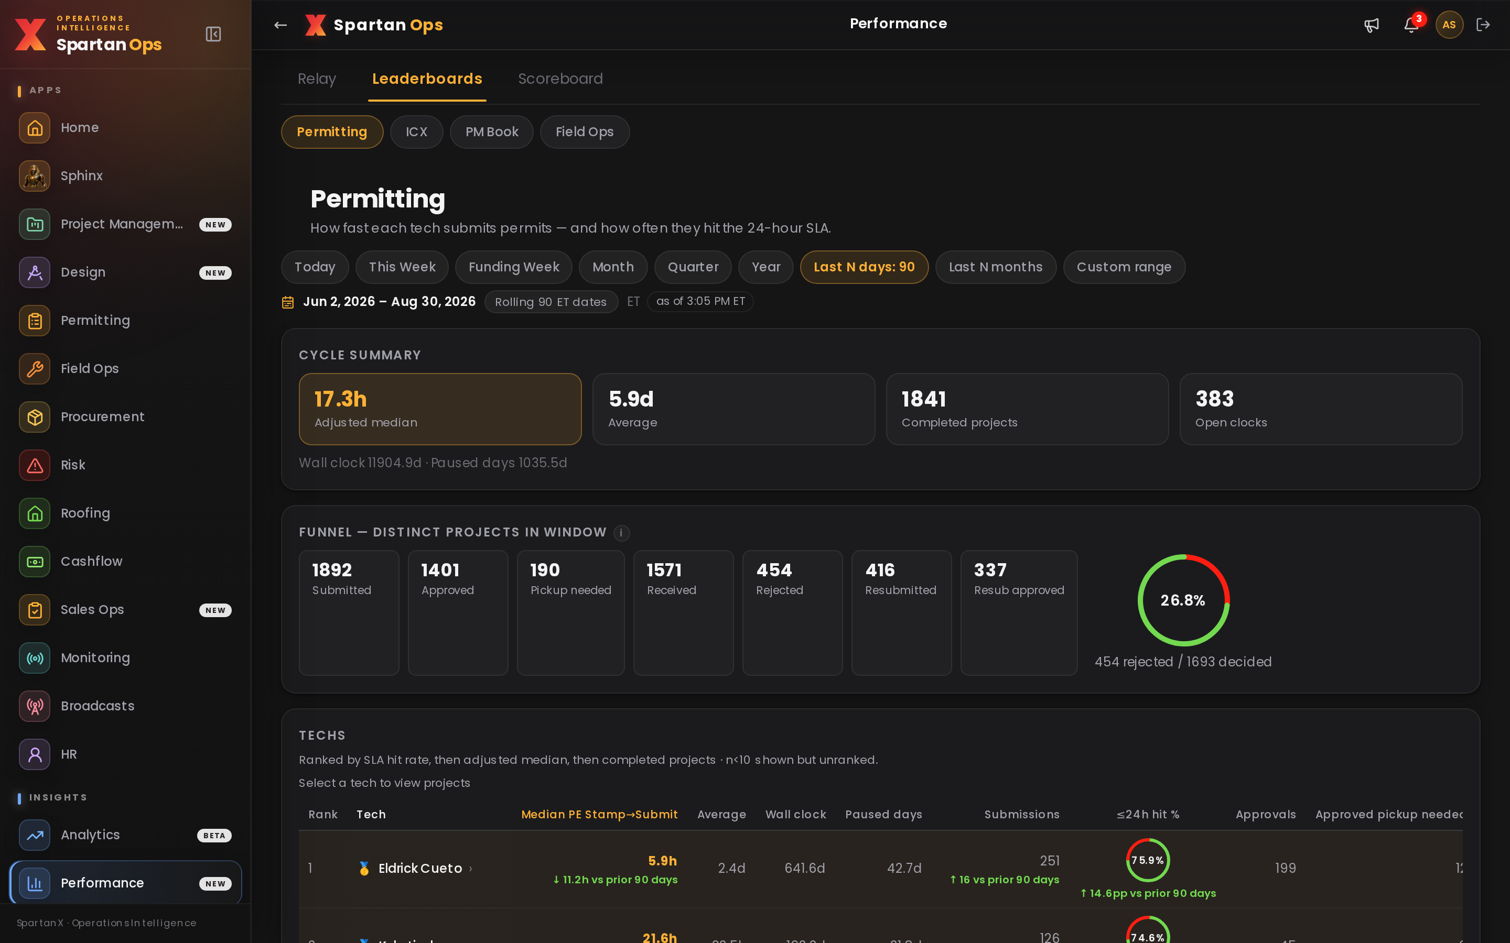
Task: Open Analytics trend icon
Action: 34,835
